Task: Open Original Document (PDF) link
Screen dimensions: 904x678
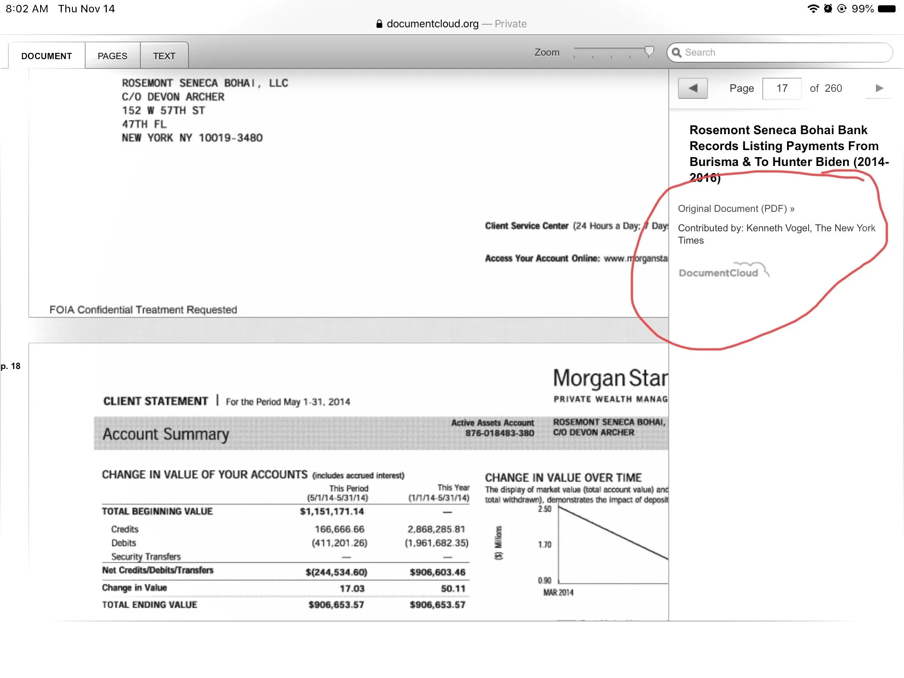Action: (736, 209)
